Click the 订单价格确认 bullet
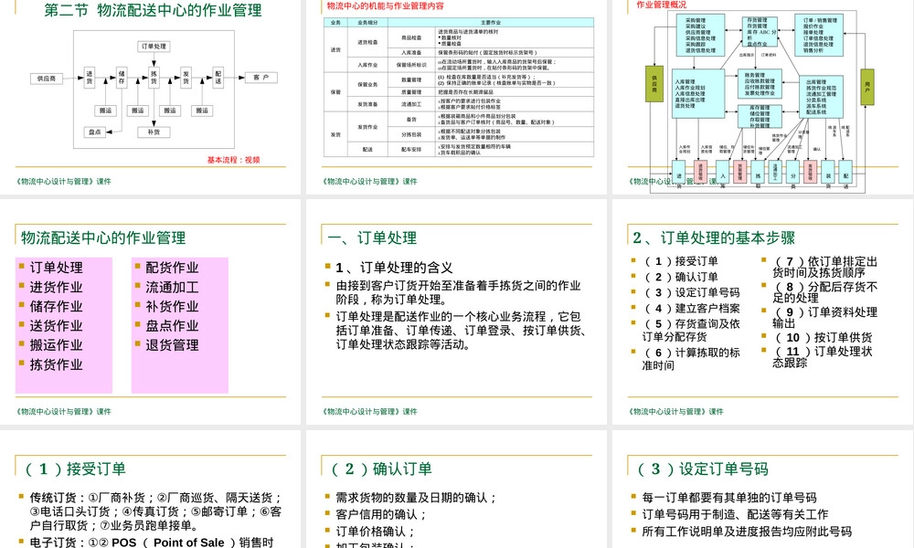Viewport: 914px width, 548px height. pos(376,532)
